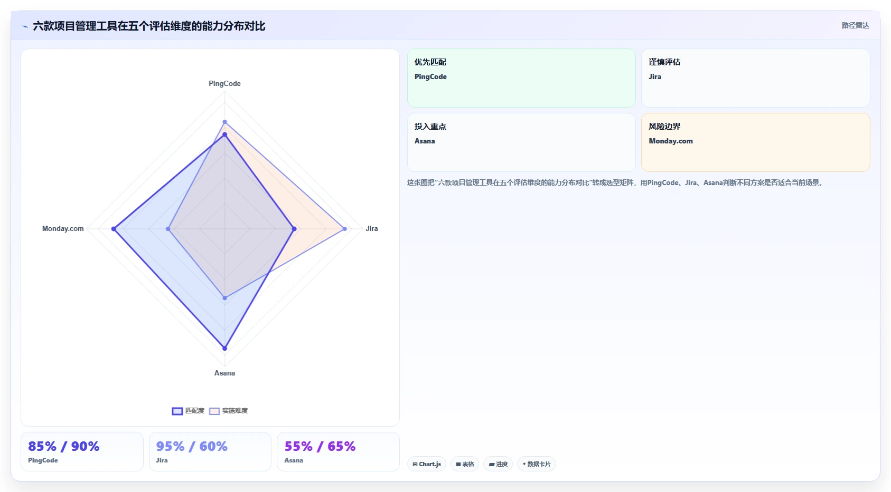Click the 实施难度 legend text
891x492 pixels.
pyautogui.click(x=235, y=411)
